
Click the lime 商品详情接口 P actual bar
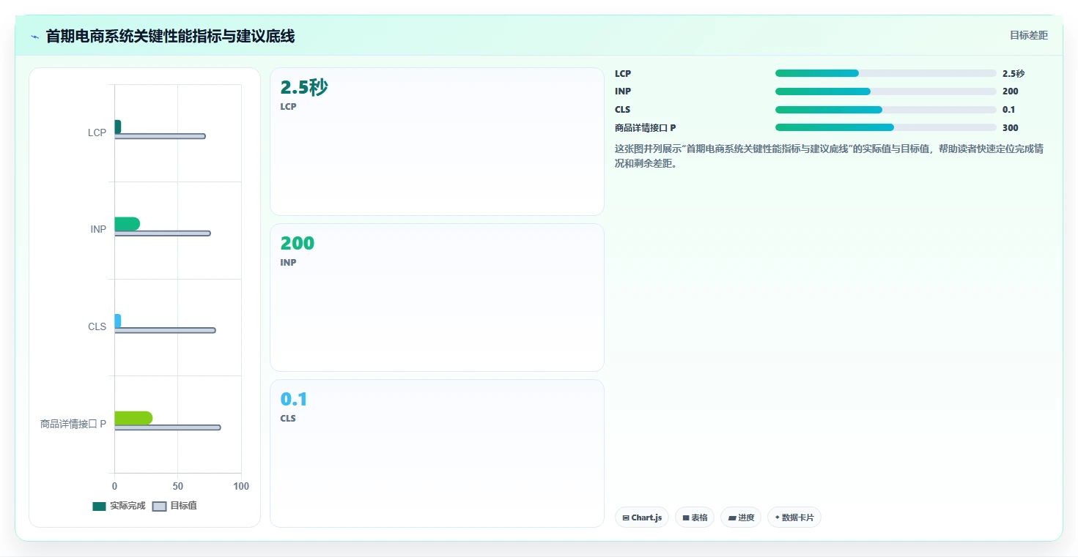[x=133, y=418]
